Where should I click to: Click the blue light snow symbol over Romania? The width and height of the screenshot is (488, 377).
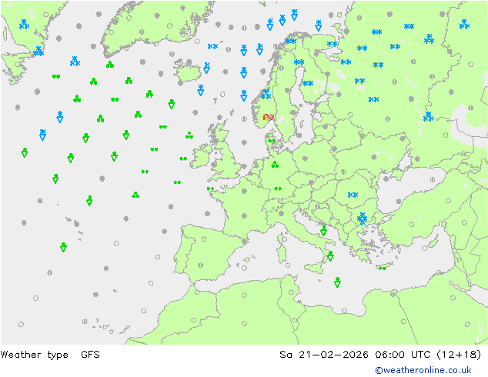pos(353,195)
